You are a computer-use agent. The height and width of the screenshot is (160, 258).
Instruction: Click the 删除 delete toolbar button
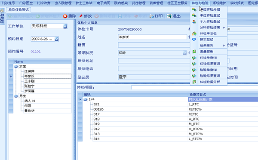[x=70, y=16]
